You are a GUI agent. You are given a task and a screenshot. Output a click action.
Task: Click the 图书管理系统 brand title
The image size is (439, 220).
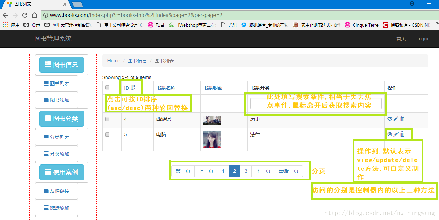pos(53,39)
